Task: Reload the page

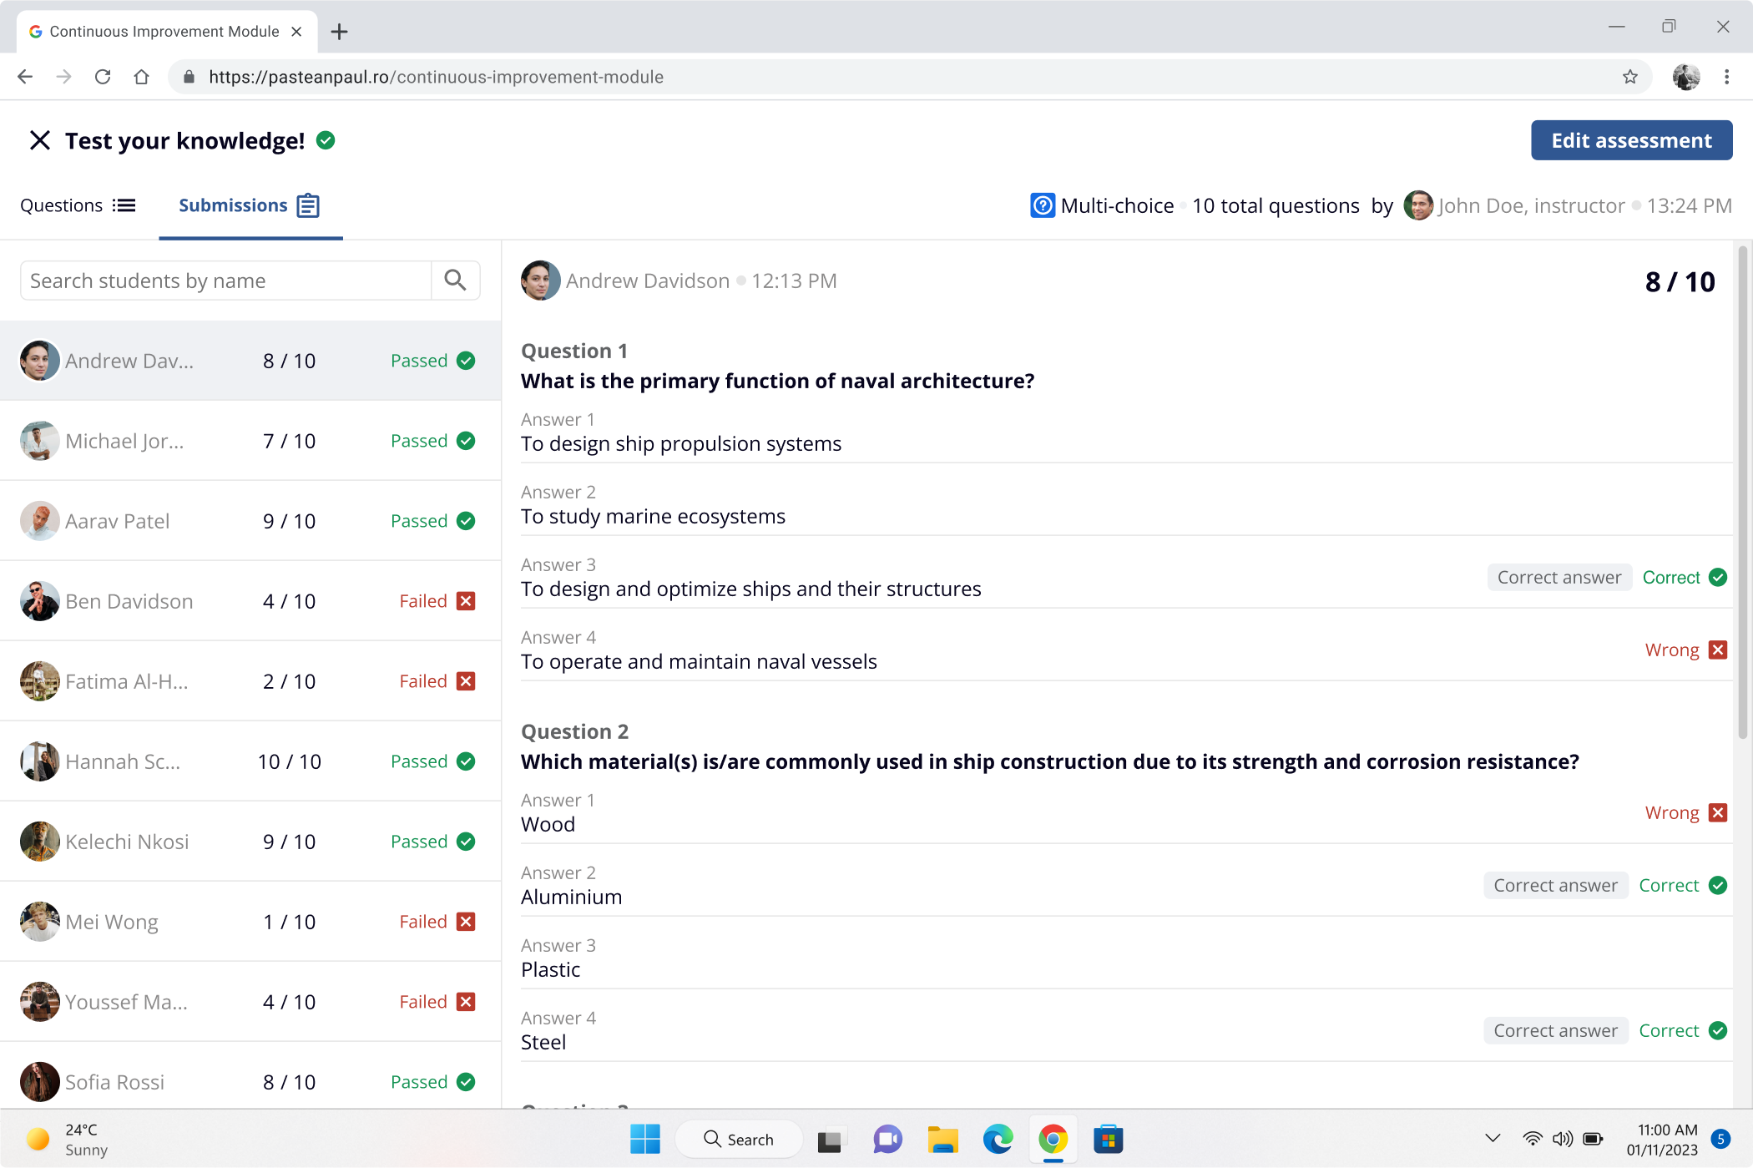Action: (103, 77)
